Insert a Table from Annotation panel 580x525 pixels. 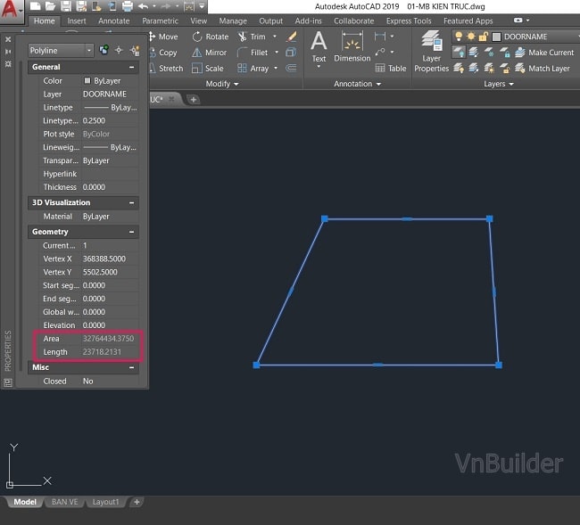(391, 68)
